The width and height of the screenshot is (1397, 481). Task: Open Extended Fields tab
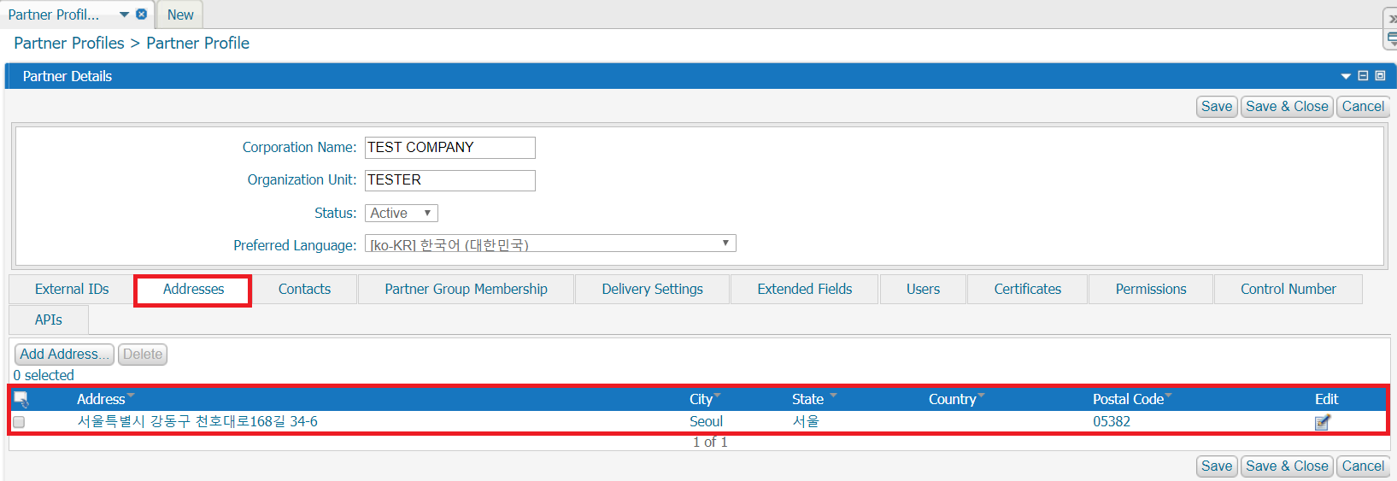coord(804,289)
